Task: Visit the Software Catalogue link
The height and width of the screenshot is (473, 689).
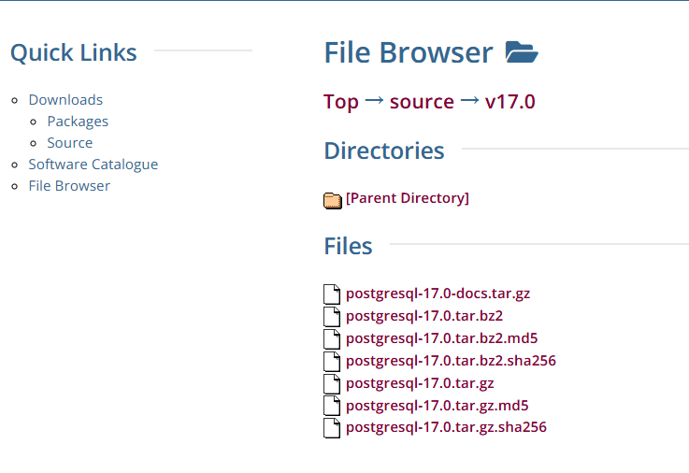Action: 93,165
